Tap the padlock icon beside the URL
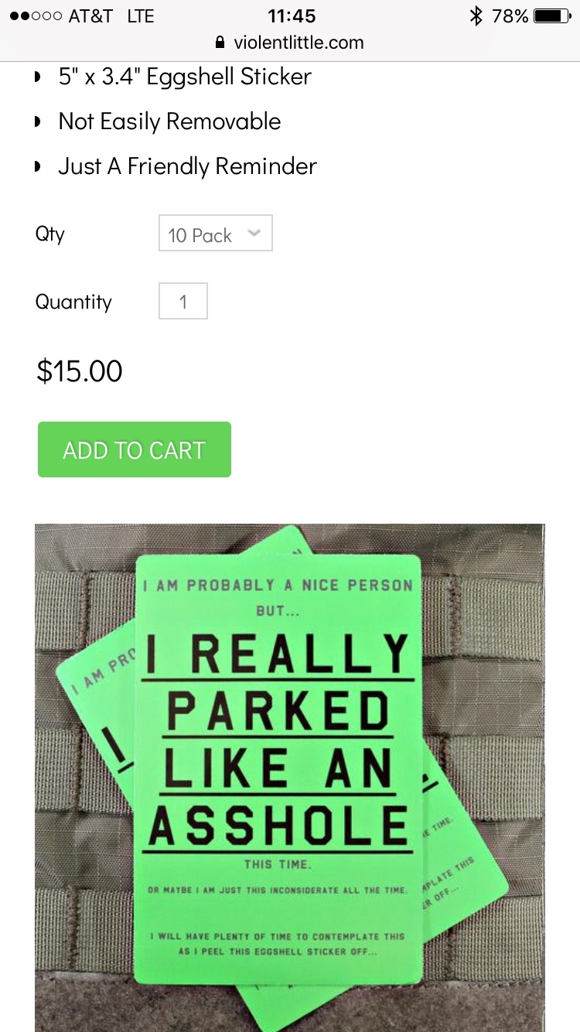 click(x=220, y=43)
